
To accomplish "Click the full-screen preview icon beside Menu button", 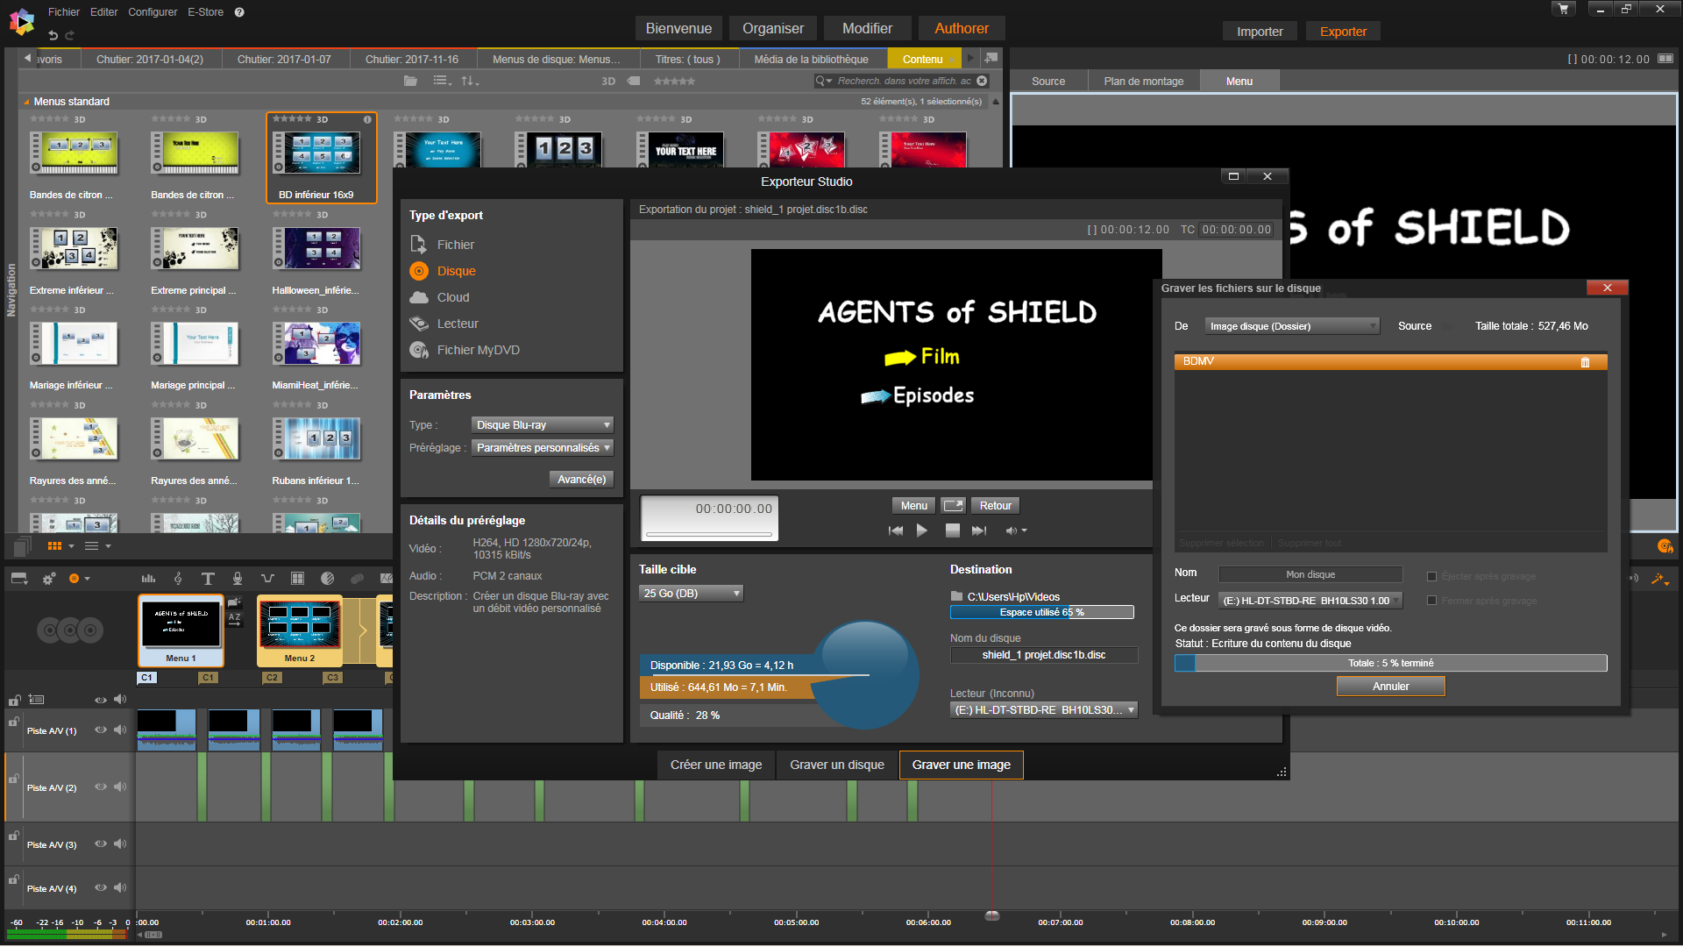I will [953, 506].
